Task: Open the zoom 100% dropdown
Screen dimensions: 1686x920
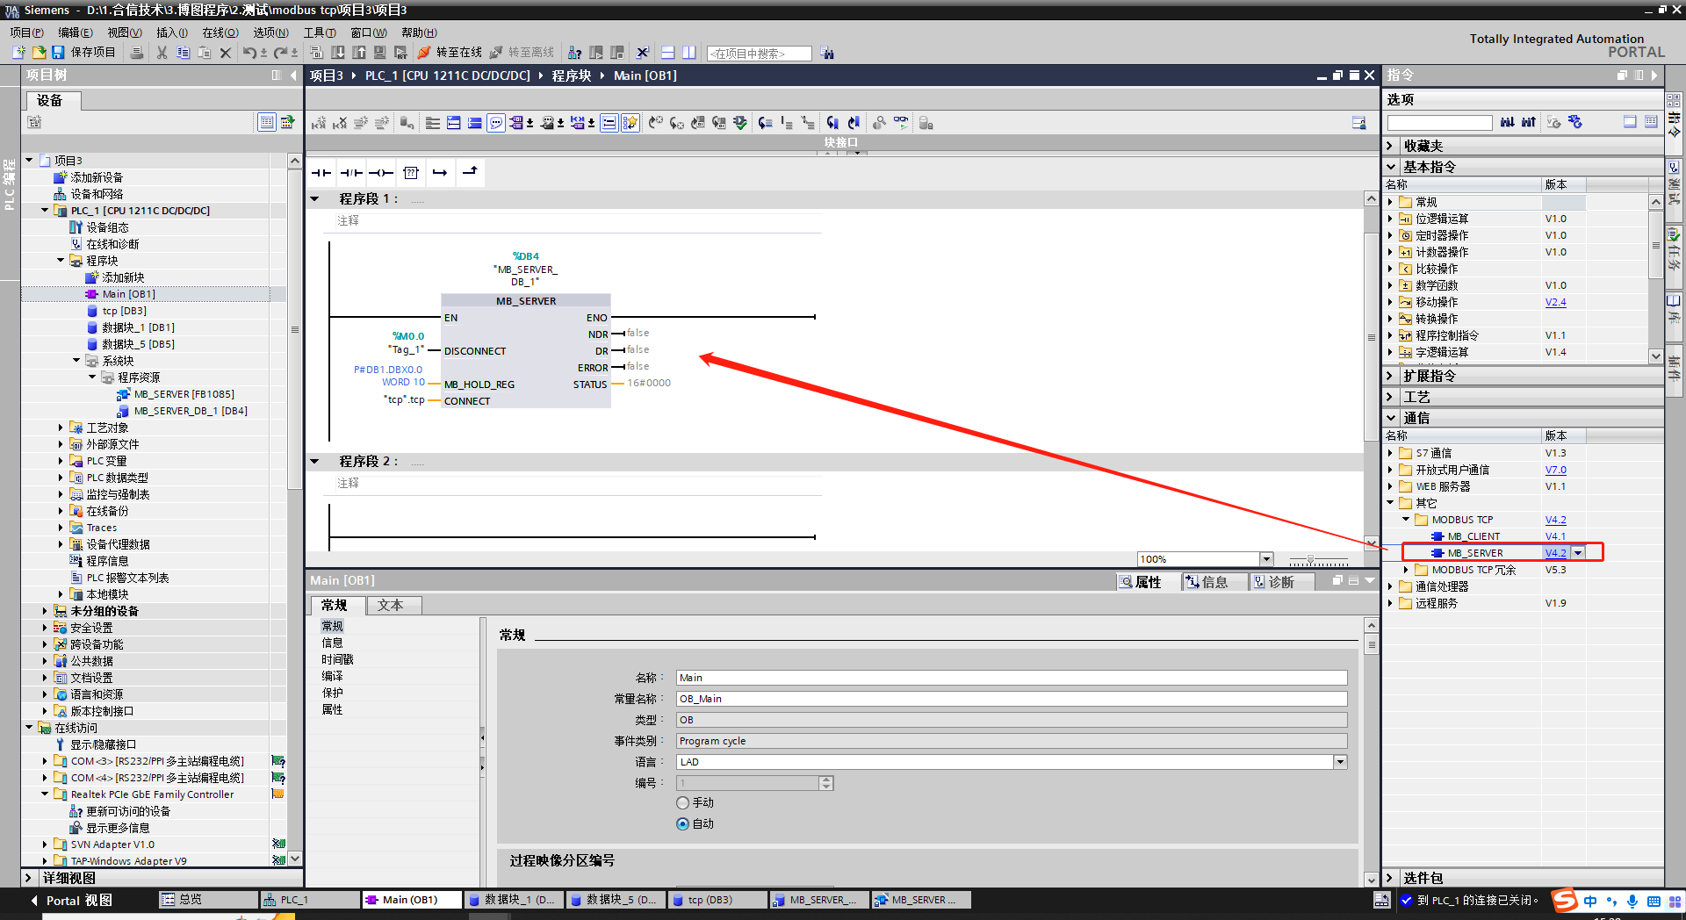Action: coord(1266,559)
